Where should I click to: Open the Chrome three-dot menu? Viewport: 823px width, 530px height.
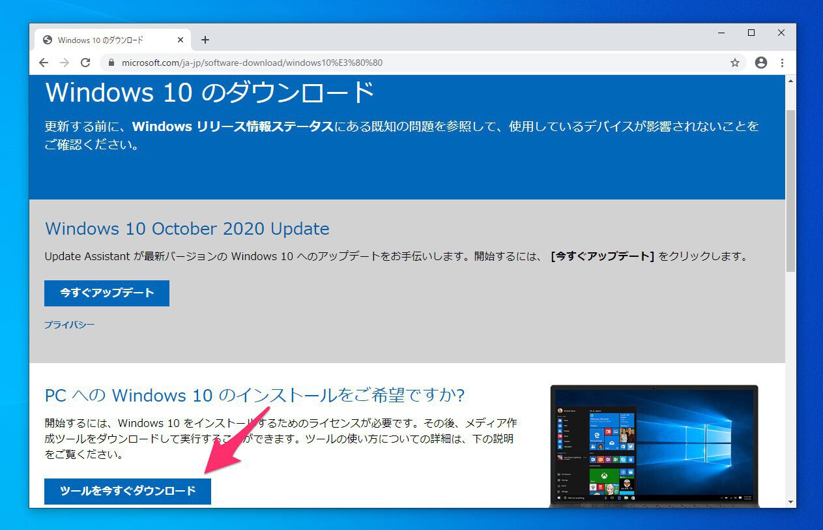click(x=782, y=63)
